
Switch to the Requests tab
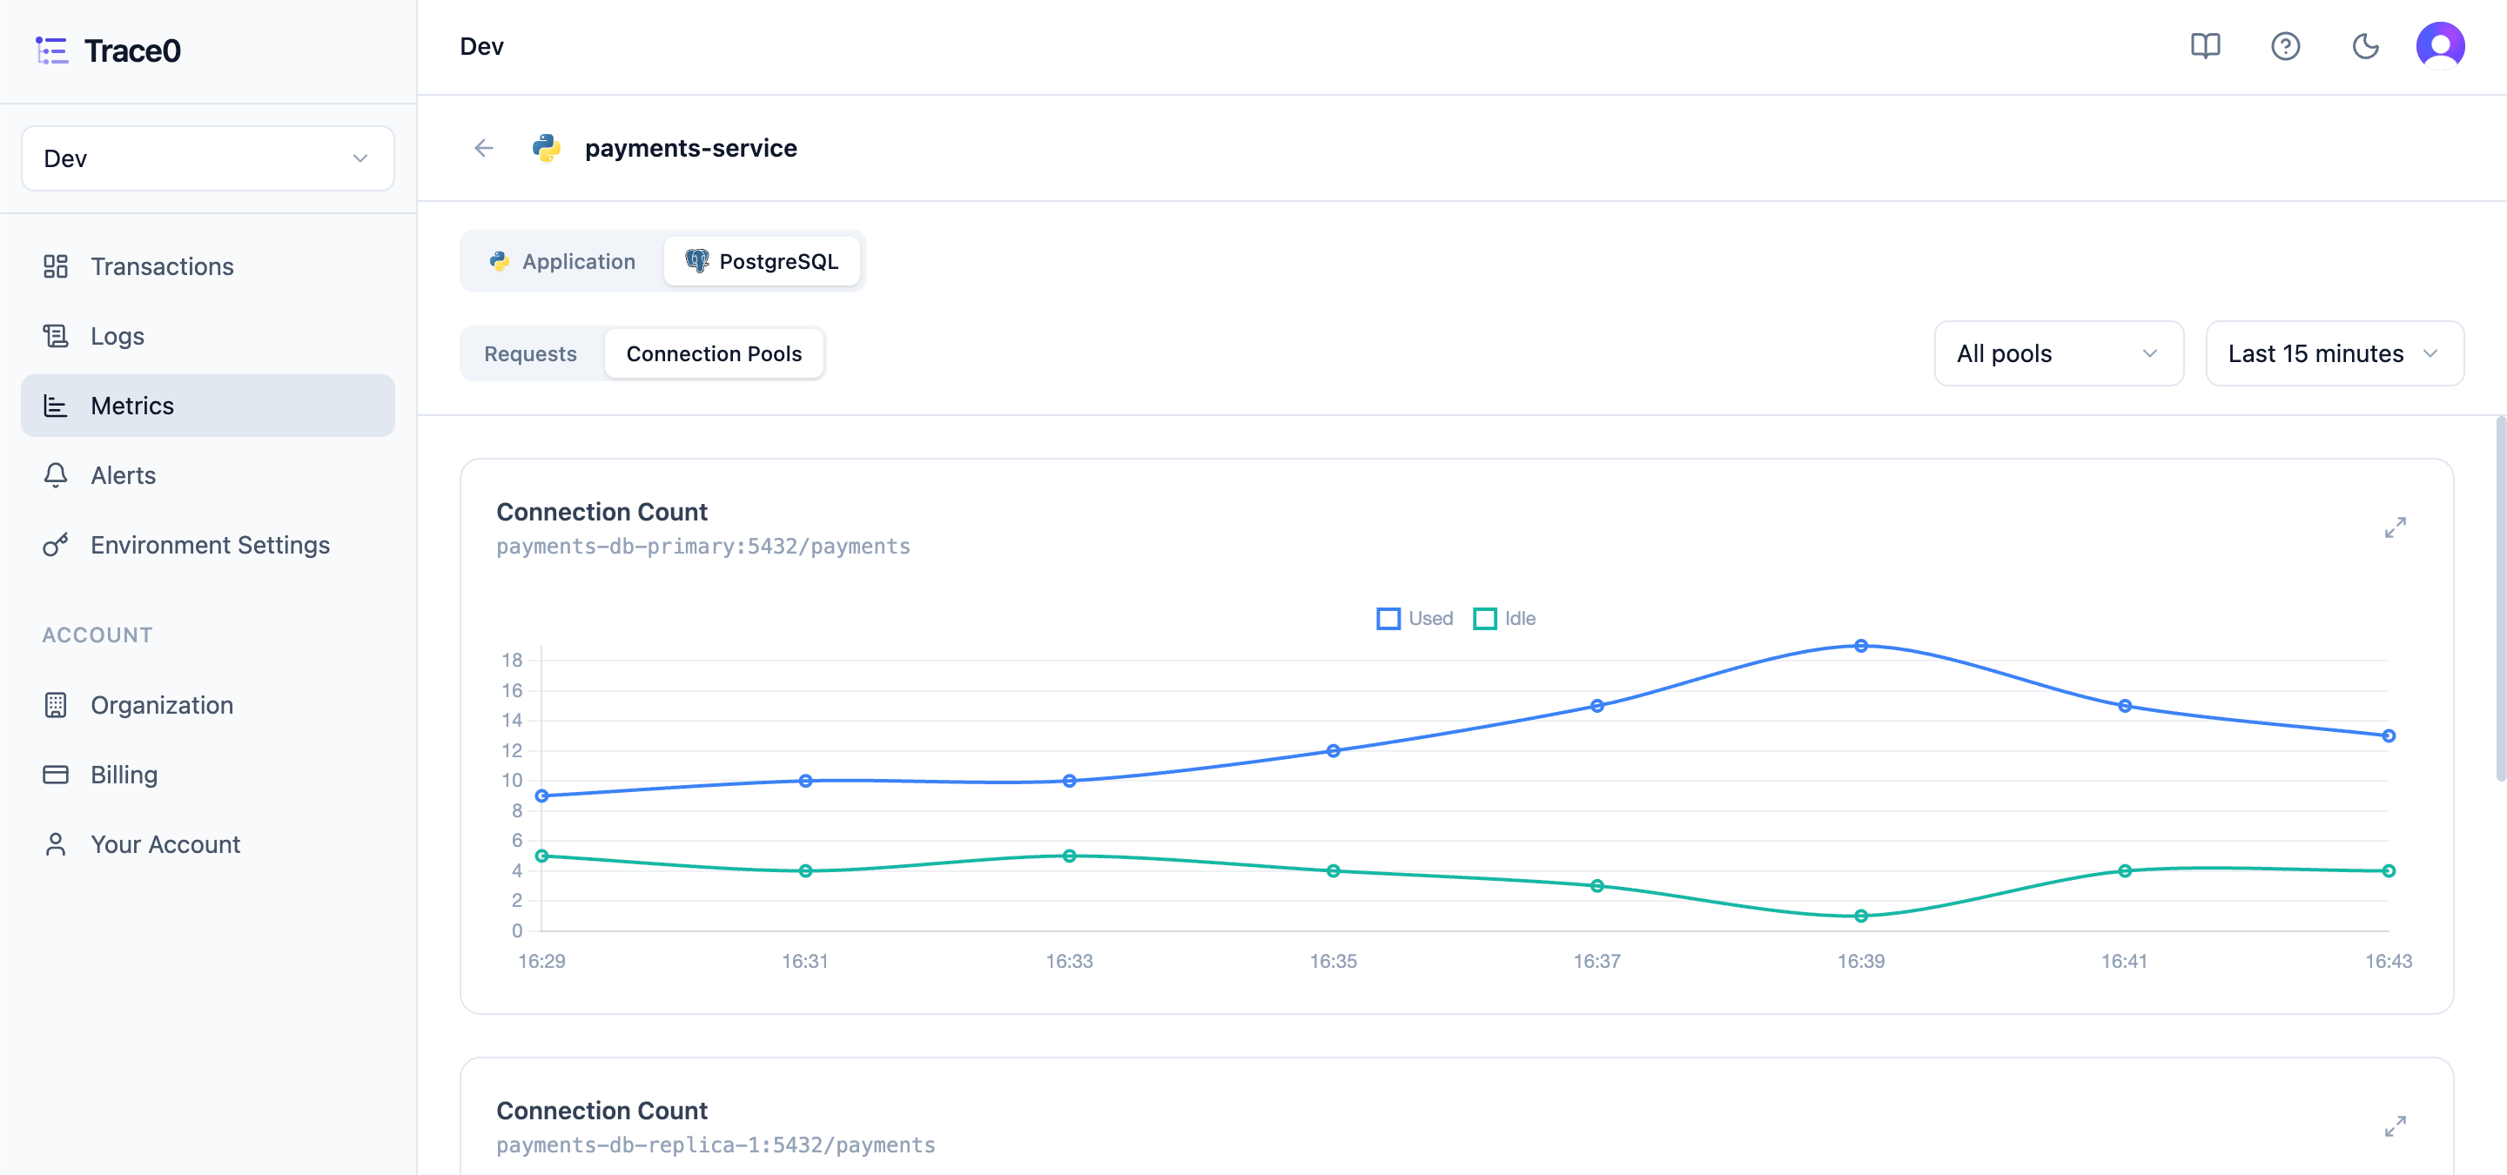pyautogui.click(x=530, y=354)
